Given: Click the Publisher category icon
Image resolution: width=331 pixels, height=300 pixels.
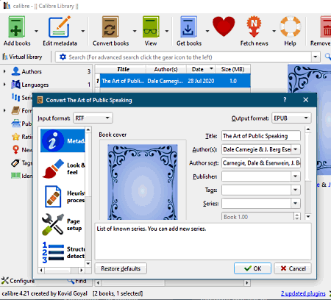Looking at the screenshot, I should coord(15,124).
